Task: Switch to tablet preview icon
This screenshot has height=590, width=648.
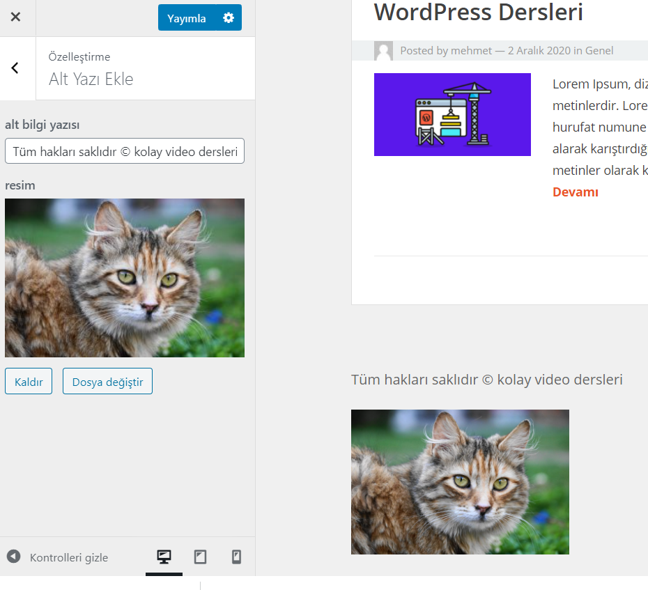Action: (x=201, y=557)
